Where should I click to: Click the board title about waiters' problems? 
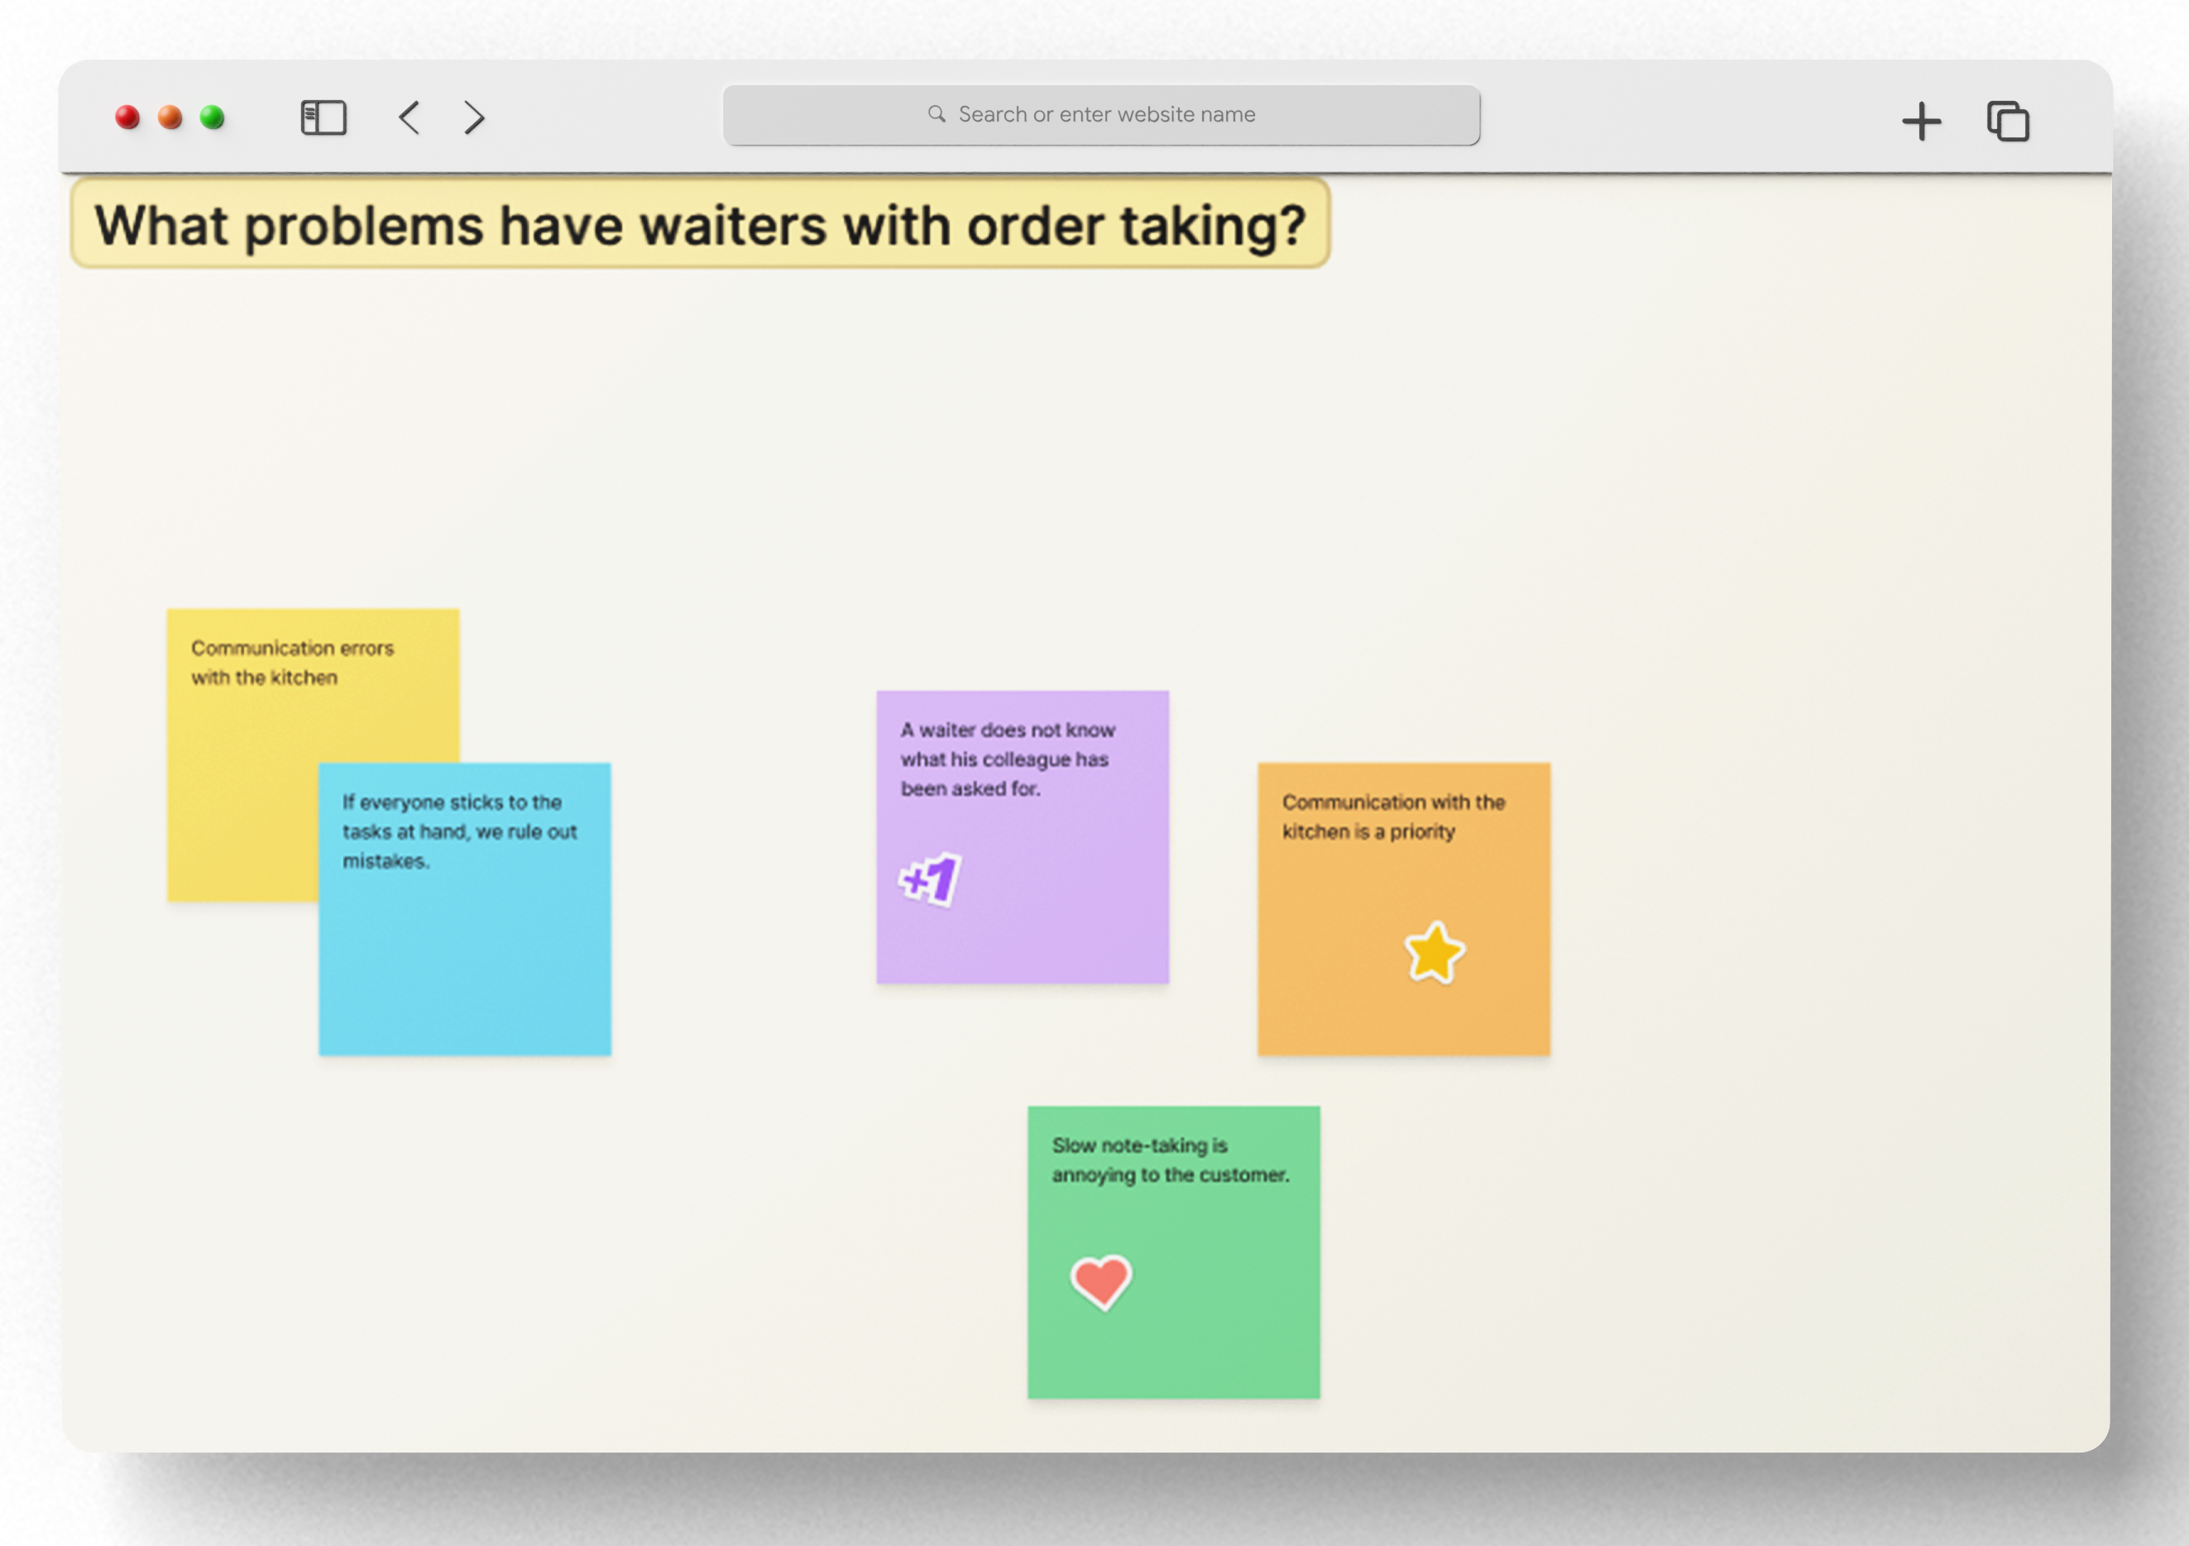click(x=700, y=225)
